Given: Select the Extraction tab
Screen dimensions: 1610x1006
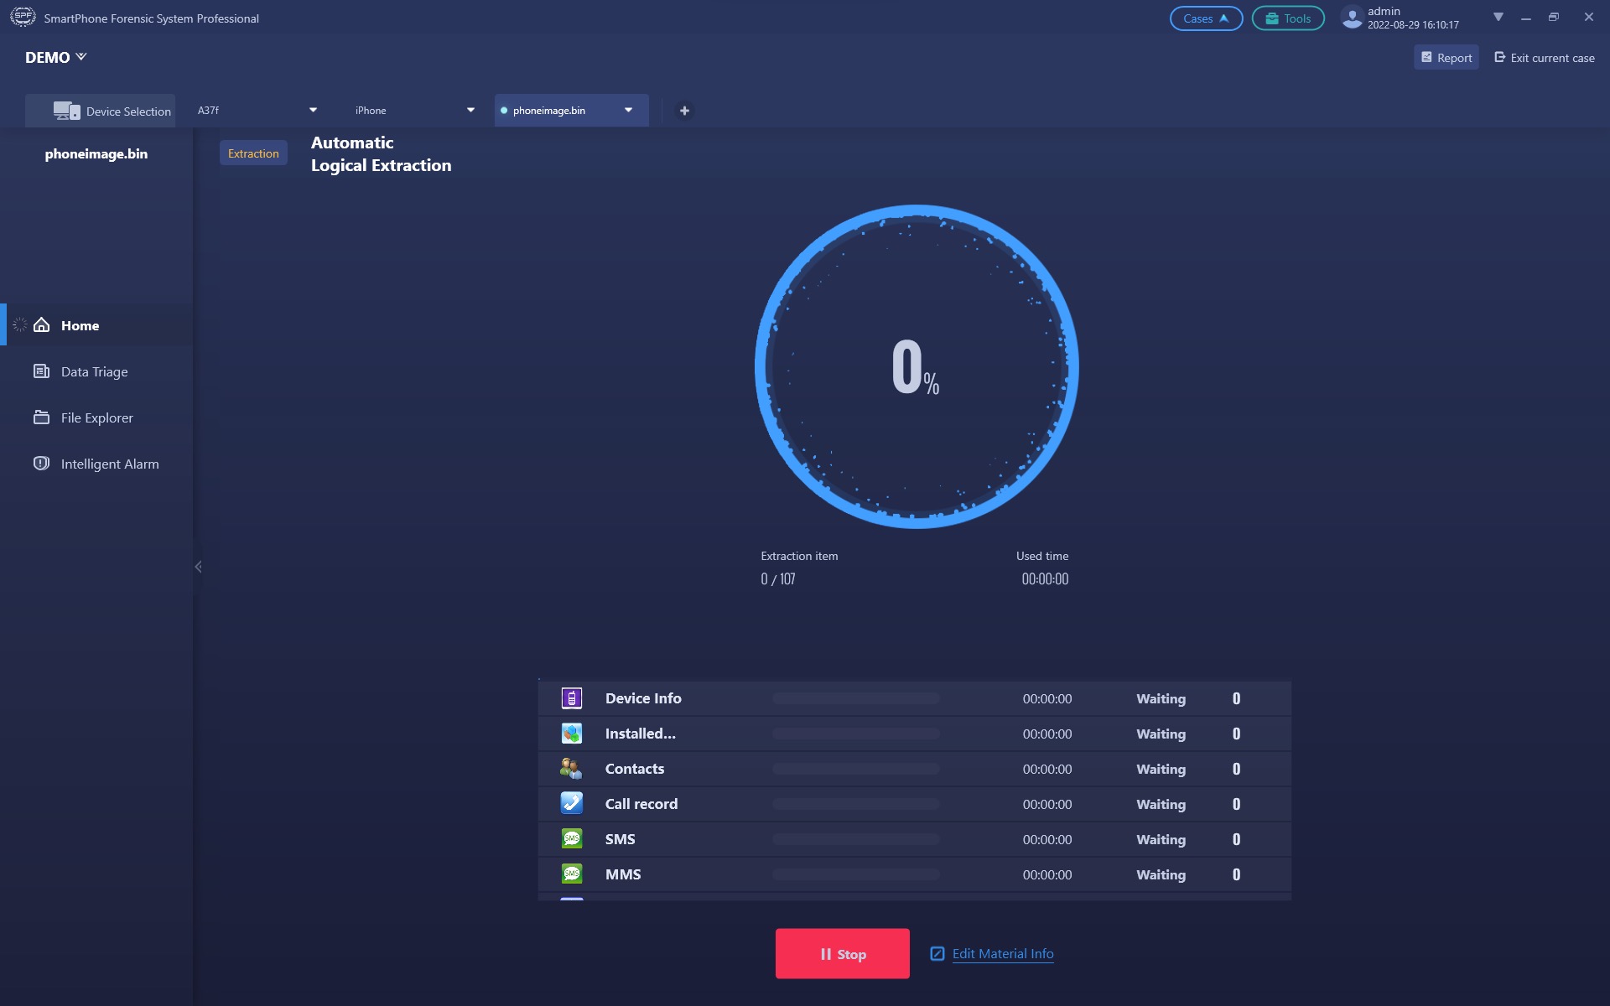Looking at the screenshot, I should pos(252,152).
